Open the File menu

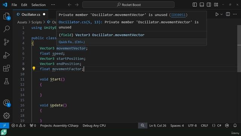(14, 5)
